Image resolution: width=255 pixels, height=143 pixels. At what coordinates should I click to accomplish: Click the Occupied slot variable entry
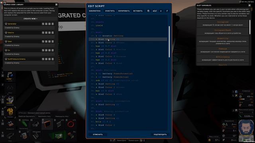(x=223, y=23)
